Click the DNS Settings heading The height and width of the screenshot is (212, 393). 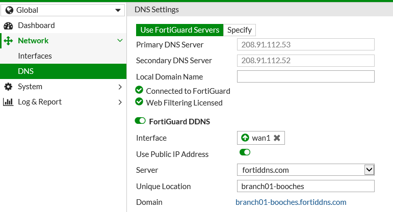pos(156,10)
